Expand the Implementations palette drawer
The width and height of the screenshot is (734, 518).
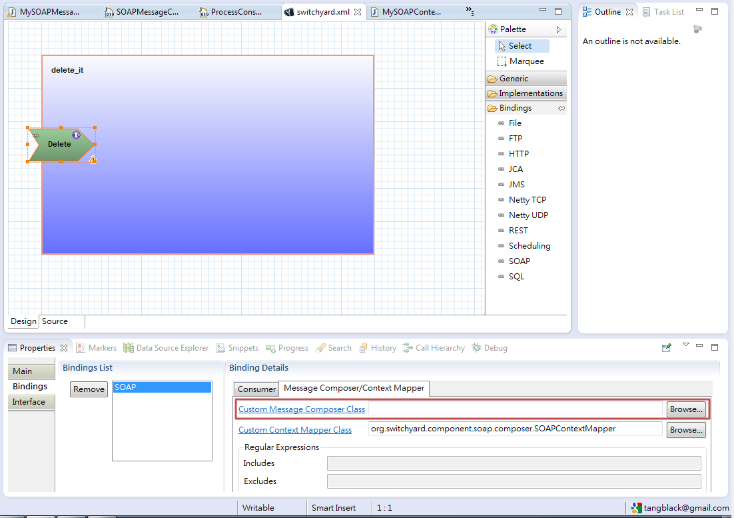pyautogui.click(x=526, y=93)
